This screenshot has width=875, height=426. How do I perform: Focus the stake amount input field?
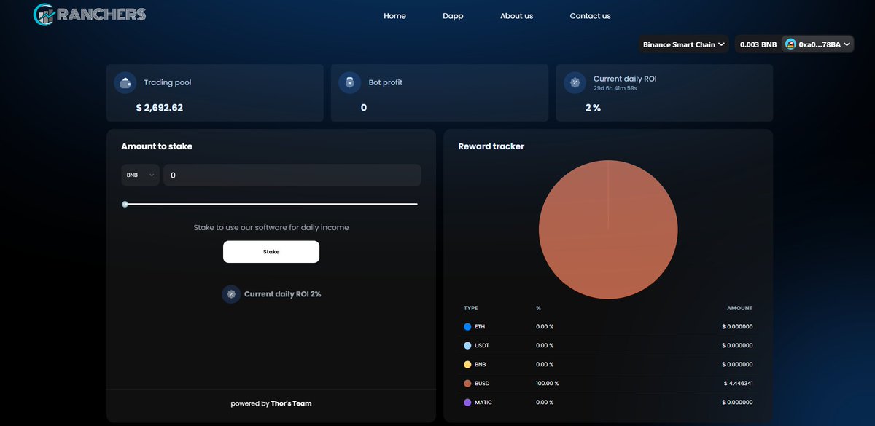tap(292, 175)
